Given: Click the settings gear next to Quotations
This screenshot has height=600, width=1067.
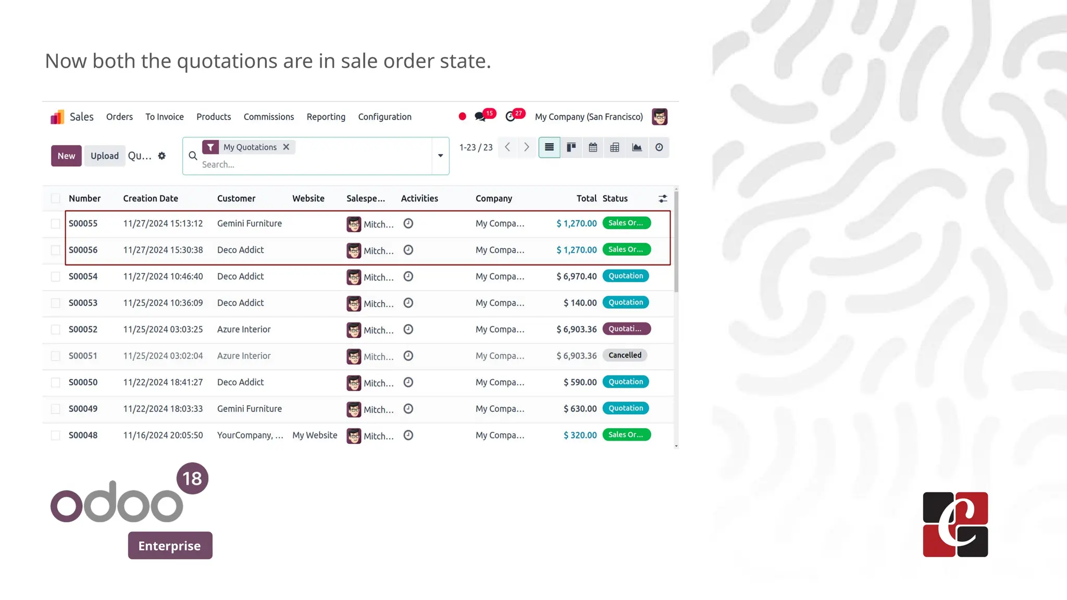Looking at the screenshot, I should [x=162, y=156].
